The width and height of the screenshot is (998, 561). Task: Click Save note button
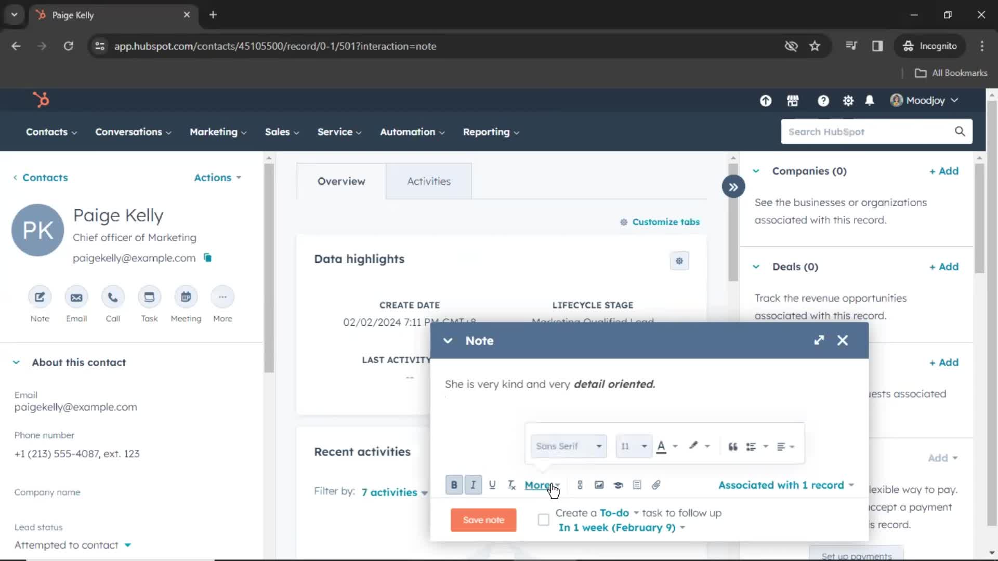pyautogui.click(x=483, y=519)
